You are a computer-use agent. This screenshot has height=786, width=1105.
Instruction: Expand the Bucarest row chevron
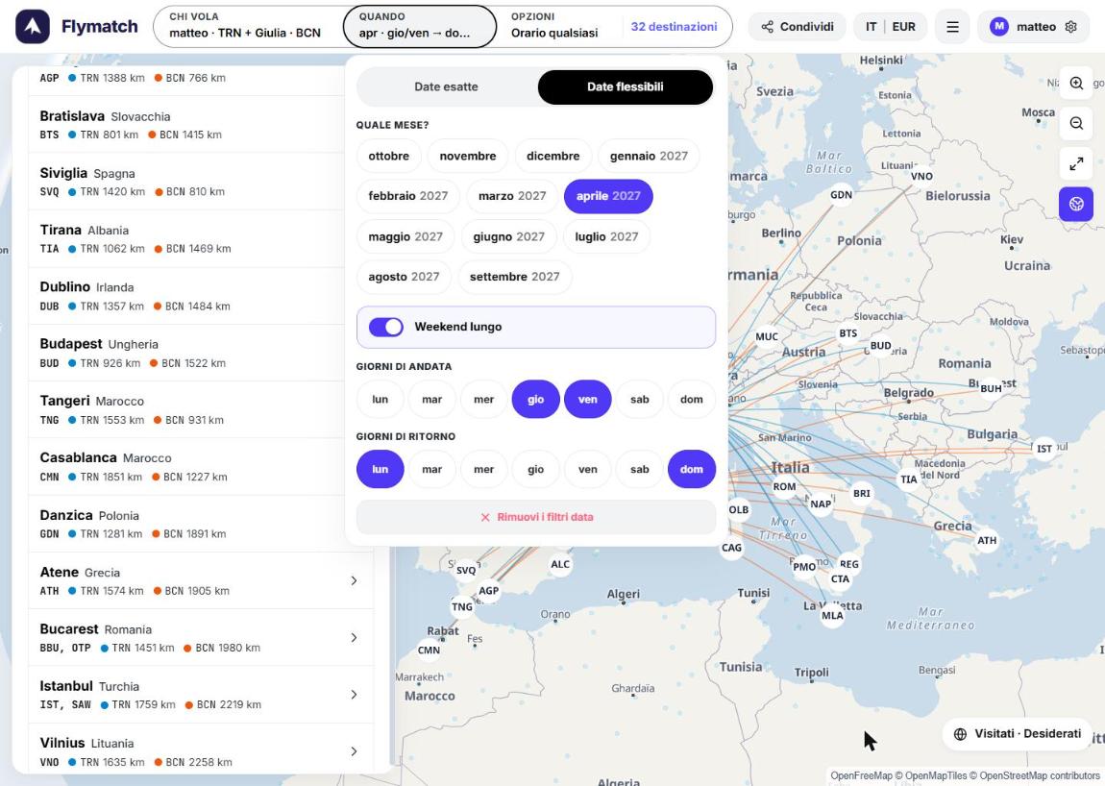click(x=354, y=638)
